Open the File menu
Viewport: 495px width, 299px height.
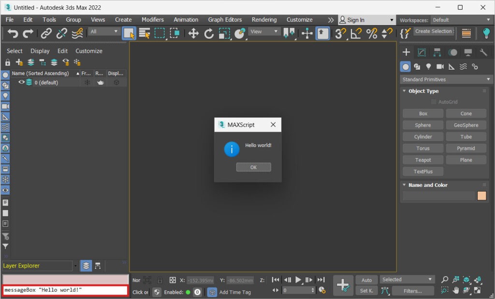click(10, 20)
